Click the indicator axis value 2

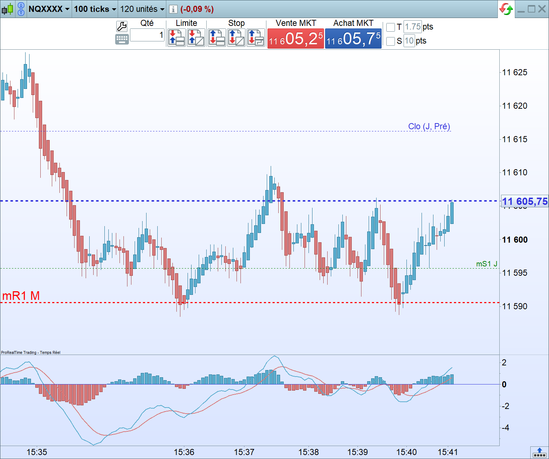[x=504, y=363]
